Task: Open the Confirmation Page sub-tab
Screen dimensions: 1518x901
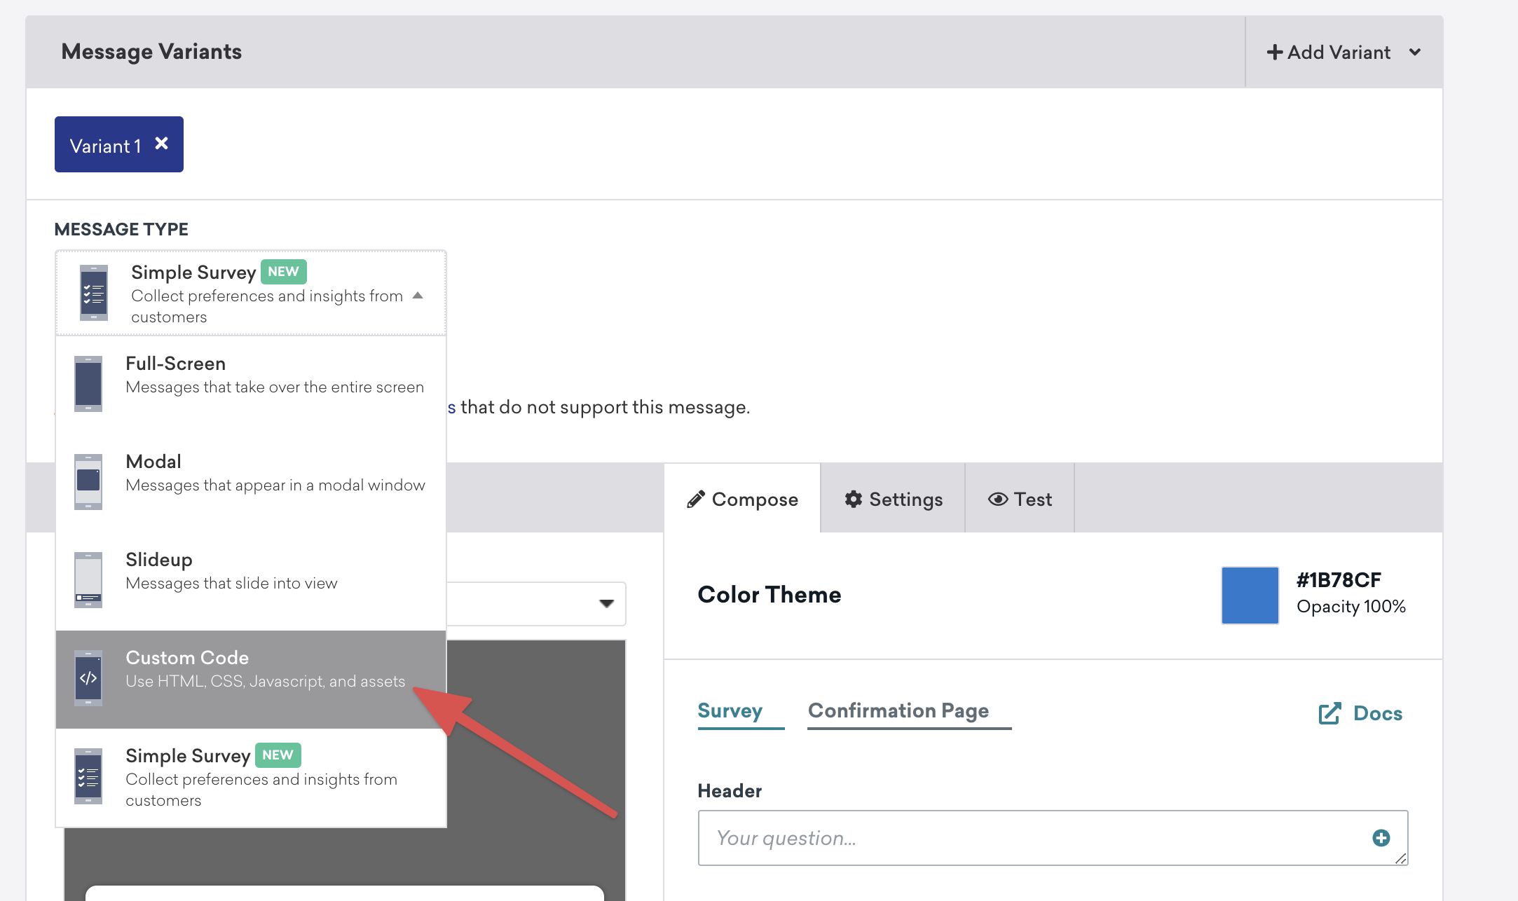Action: pyautogui.click(x=898, y=710)
